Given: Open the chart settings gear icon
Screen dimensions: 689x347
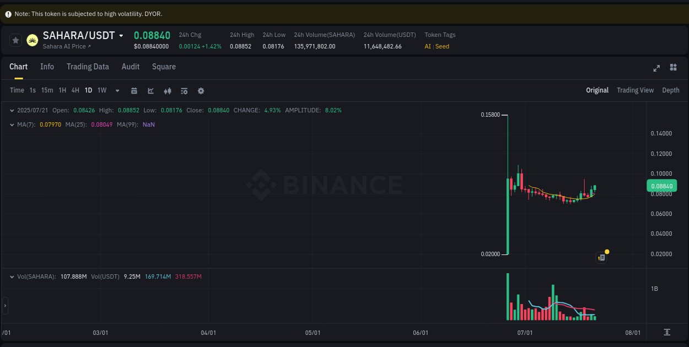Looking at the screenshot, I should pos(201,90).
